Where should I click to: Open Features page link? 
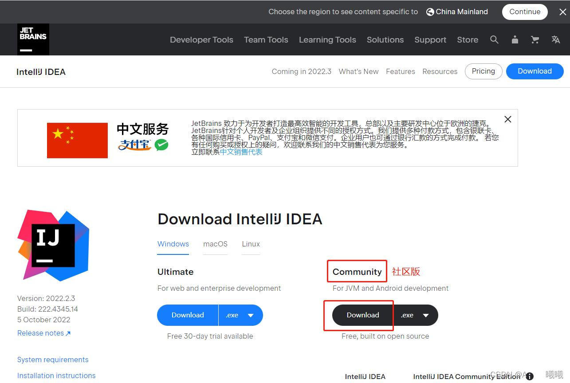401,71
